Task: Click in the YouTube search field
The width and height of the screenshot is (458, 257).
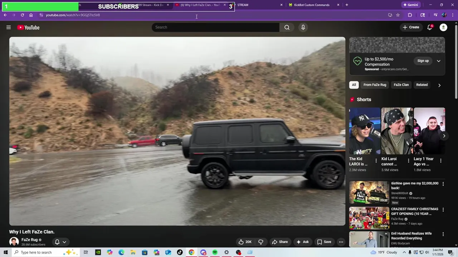Action: click(x=215, y=27)
